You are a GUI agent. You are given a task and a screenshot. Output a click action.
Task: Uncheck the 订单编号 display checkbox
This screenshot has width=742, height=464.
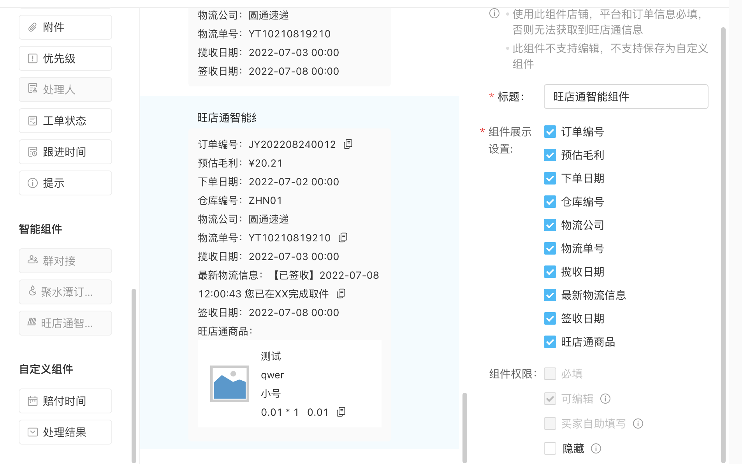[550, 132]
